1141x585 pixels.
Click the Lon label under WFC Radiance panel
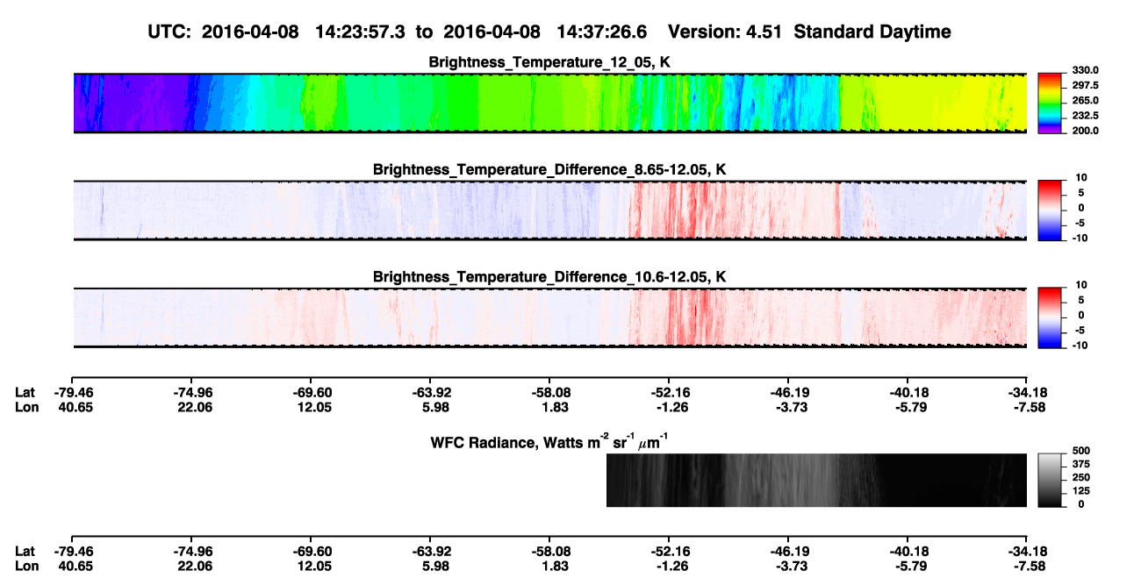click(x=27, y=566)
